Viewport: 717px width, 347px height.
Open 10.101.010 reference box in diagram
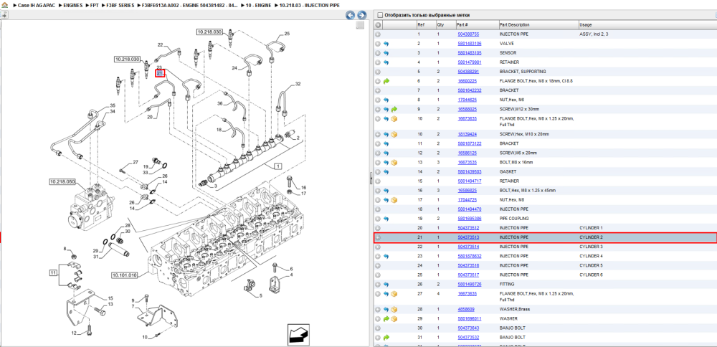124,275
